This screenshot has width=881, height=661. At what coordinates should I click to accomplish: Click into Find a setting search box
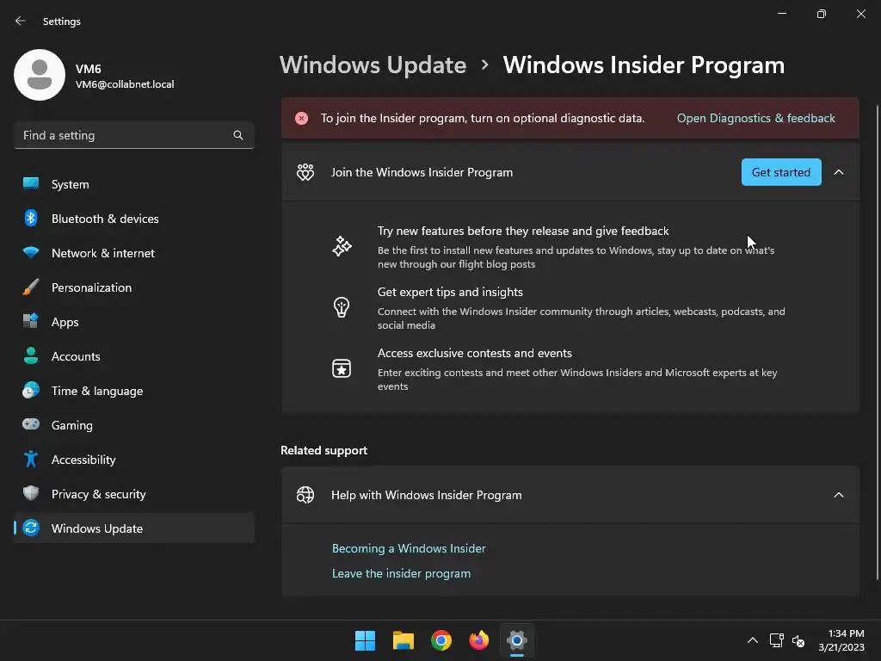pos(134,135)
